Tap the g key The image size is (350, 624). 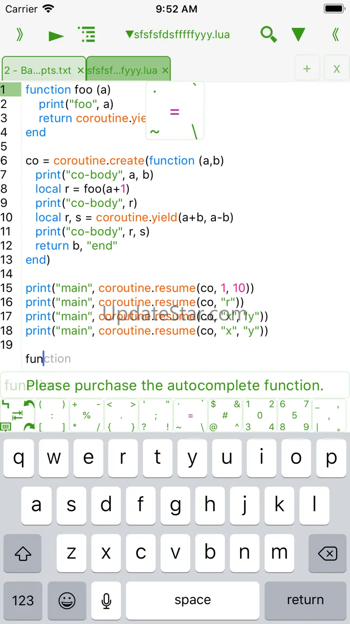(x=175, y=505)
